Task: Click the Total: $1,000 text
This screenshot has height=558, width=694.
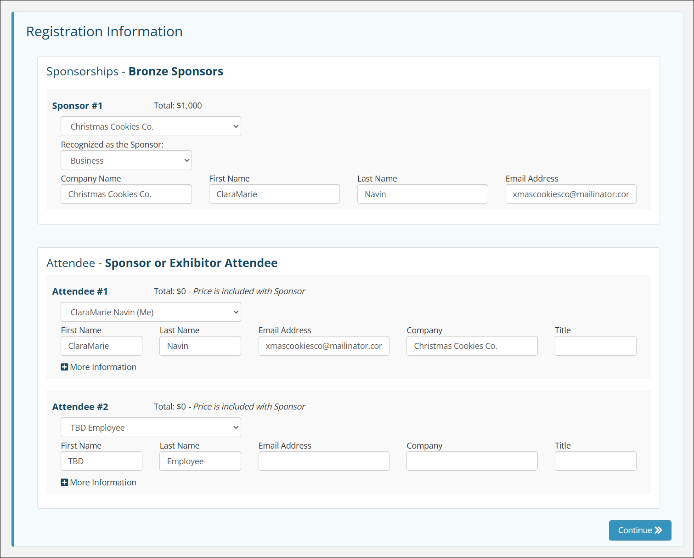Action: (x=178, y=106)
